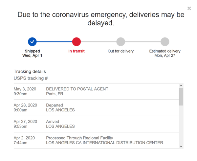
Task: Click the grey Out for delivery circle
Action: click(x=120, y=42)
